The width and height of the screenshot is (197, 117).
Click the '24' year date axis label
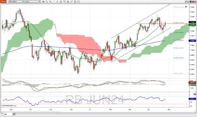click(x=90, y=109)
